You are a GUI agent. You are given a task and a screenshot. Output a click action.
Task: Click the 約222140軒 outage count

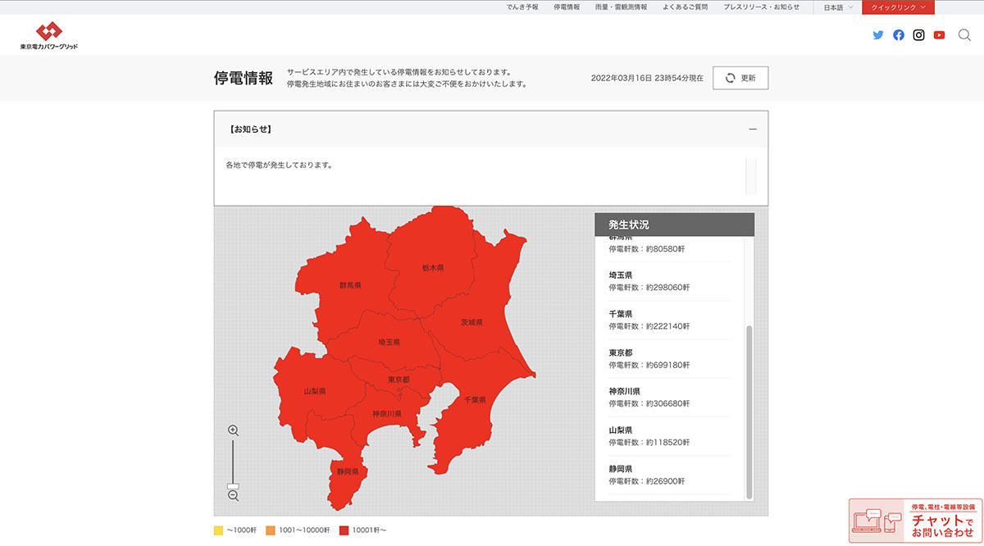point(668,326)
